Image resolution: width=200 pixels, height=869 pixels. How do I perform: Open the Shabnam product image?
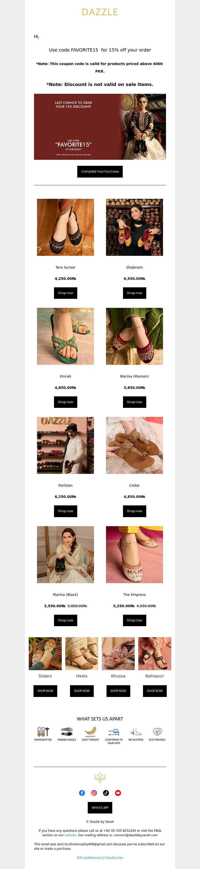[x=134, y=227]
